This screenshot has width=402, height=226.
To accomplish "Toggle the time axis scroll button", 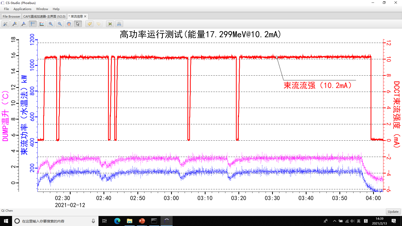I will [119, 24].
